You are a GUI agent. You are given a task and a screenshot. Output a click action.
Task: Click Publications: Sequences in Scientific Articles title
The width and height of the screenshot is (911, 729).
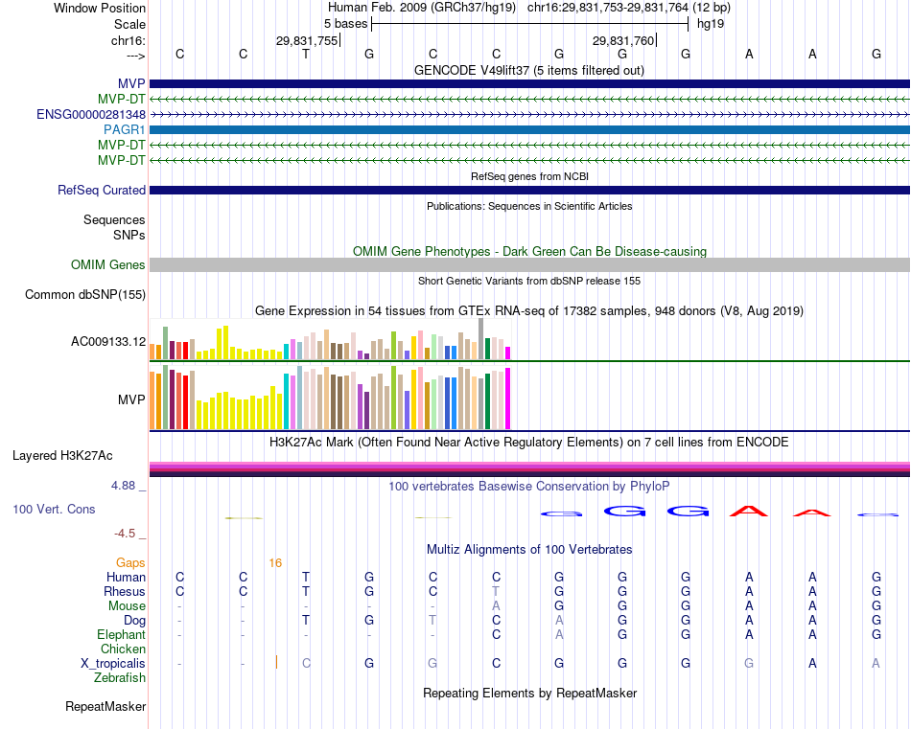(529, 206)
